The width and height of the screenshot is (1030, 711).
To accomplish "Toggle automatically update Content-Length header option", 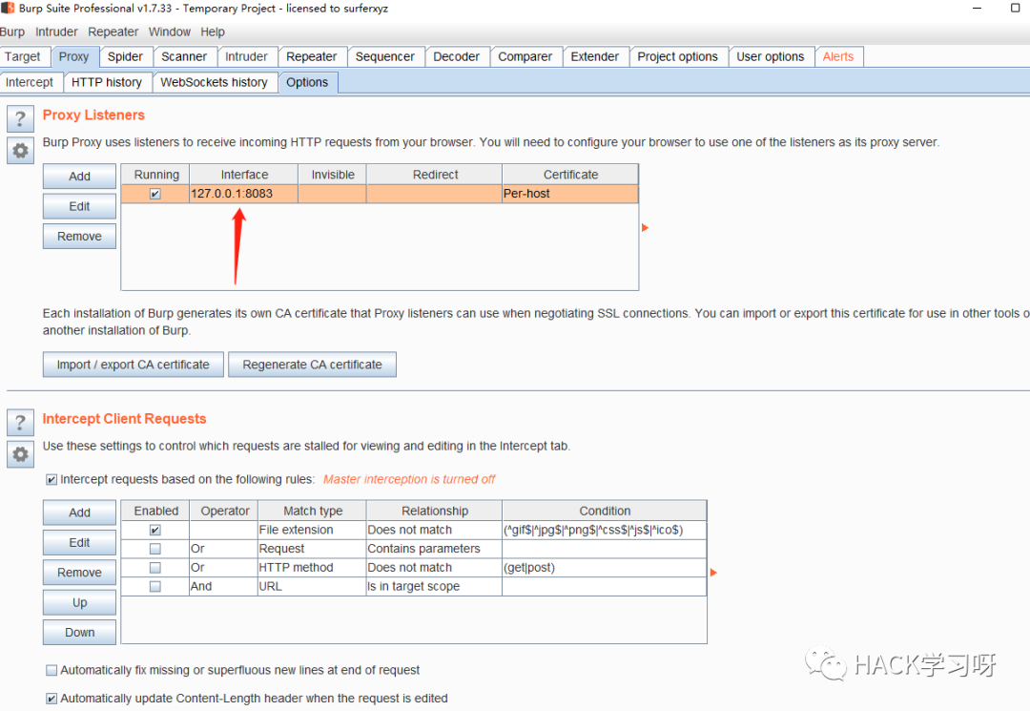I will click(x=51, y=699).
